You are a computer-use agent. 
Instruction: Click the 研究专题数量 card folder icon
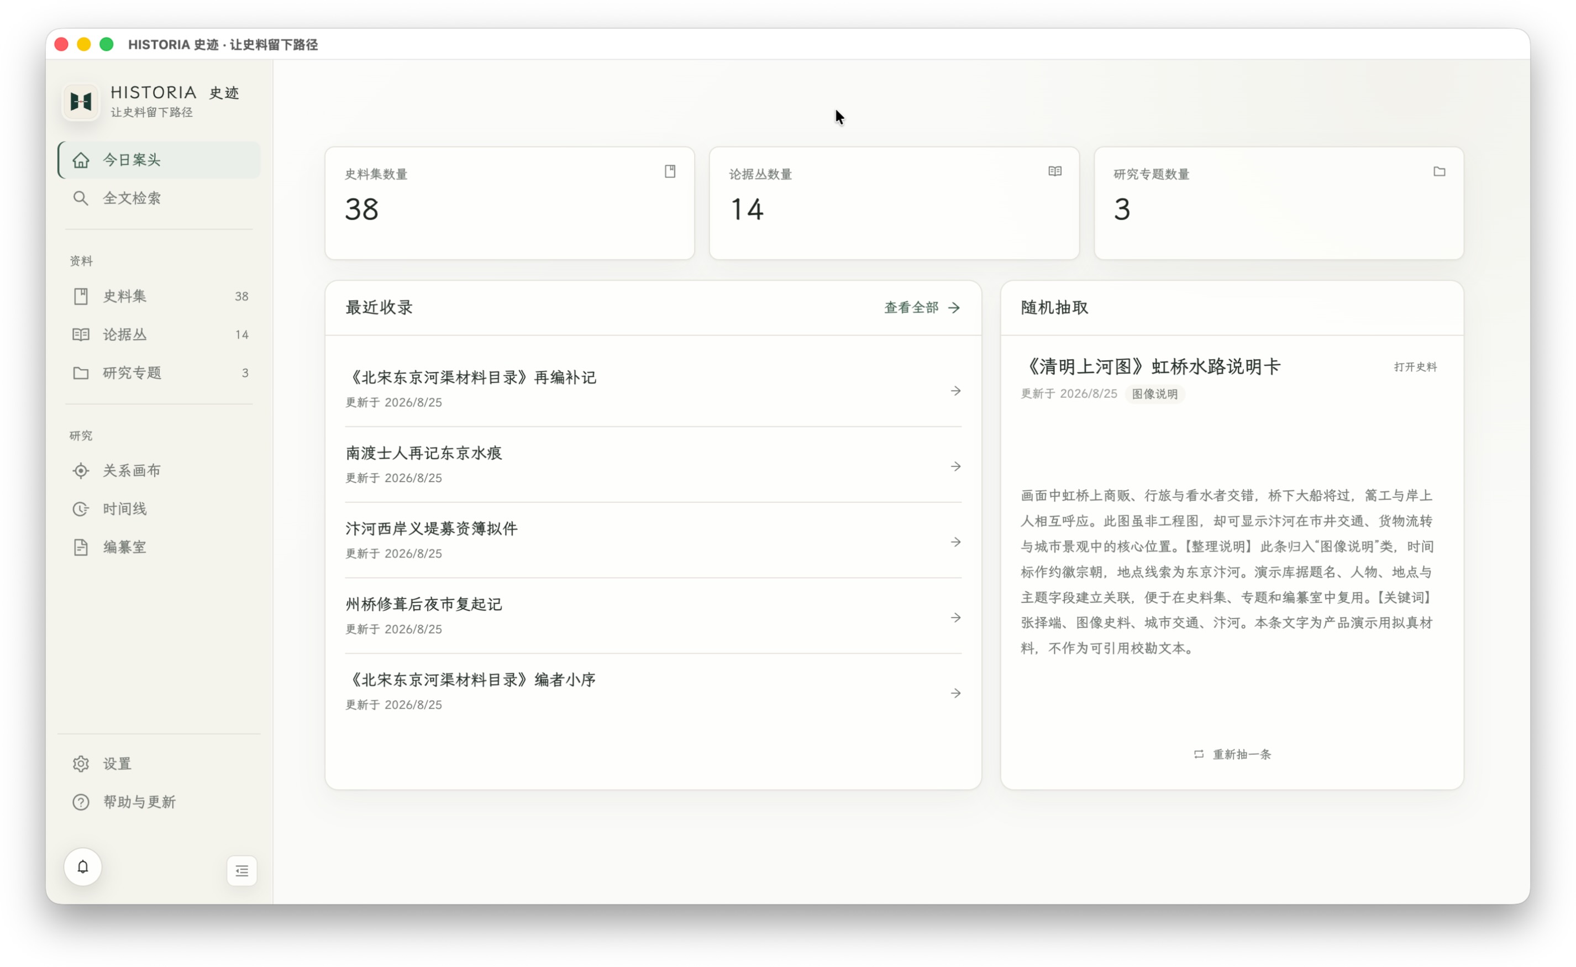1439,171
